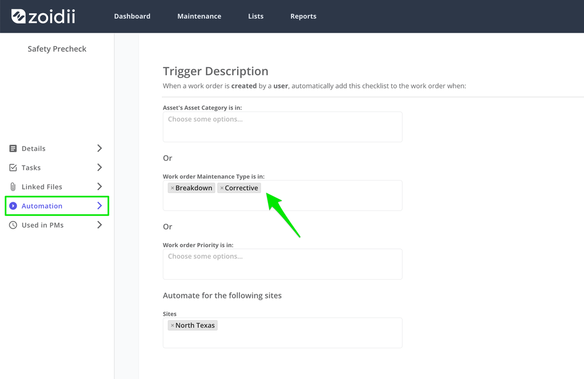The width and height of the screenshot is (584, 379).
Task: Open the Dashboard menu
Action: pos(132,16)
